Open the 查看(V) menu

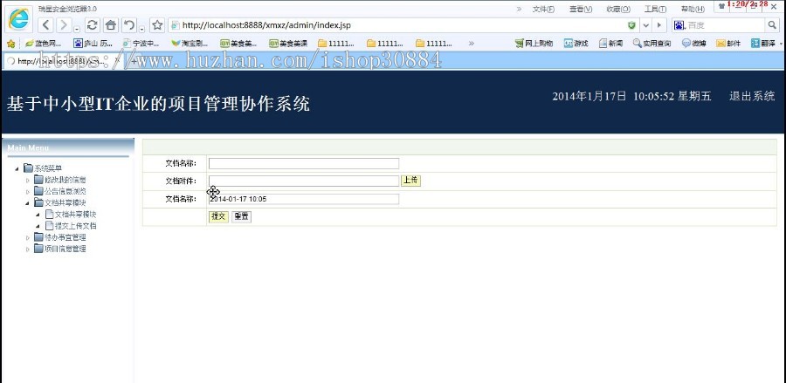(x=581, y=9)
